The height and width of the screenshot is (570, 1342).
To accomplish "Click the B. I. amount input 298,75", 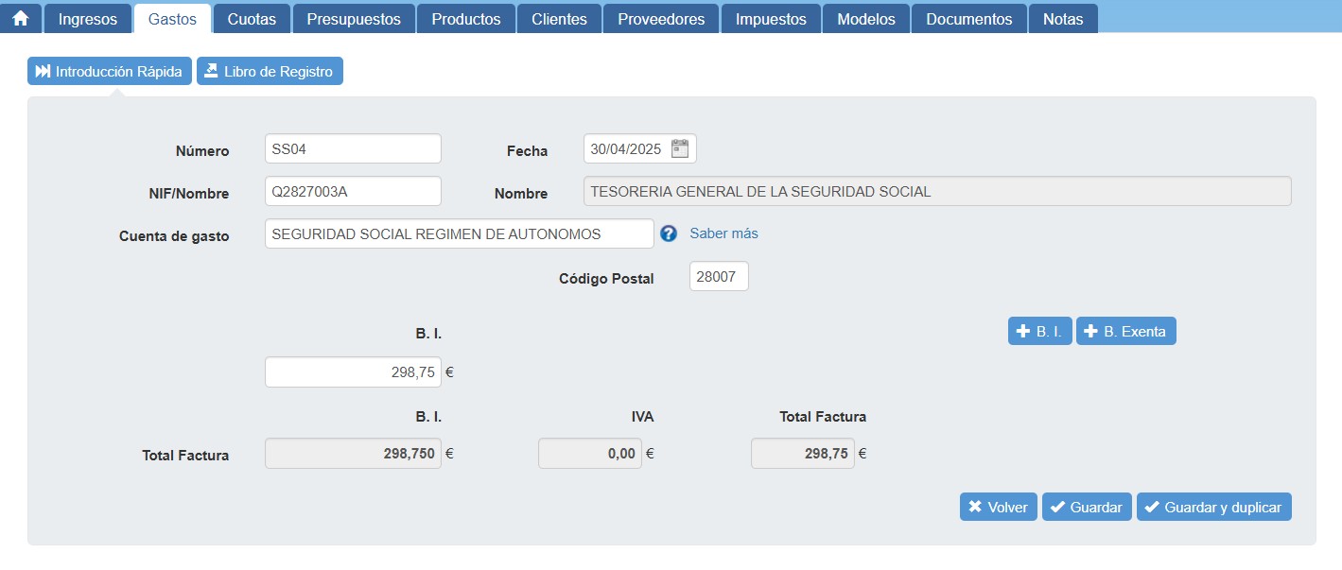I will click(353, 371).
